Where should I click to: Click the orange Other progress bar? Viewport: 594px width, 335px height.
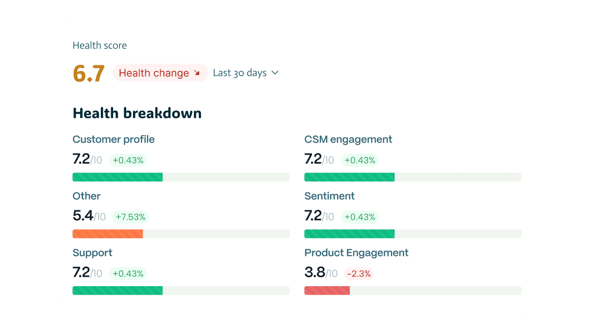(x=108, y=234)
